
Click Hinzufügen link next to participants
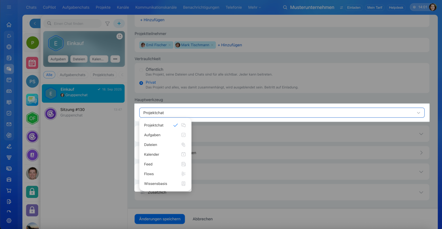click(x=230, y=45)
